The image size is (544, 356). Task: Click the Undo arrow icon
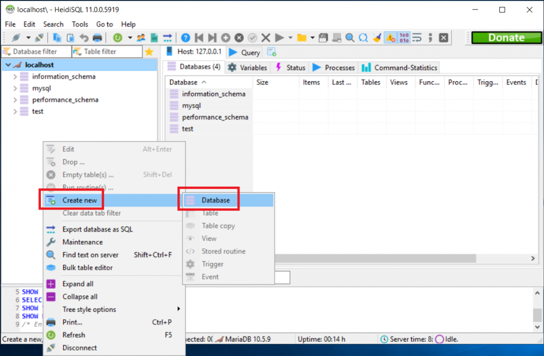(84, 38)
